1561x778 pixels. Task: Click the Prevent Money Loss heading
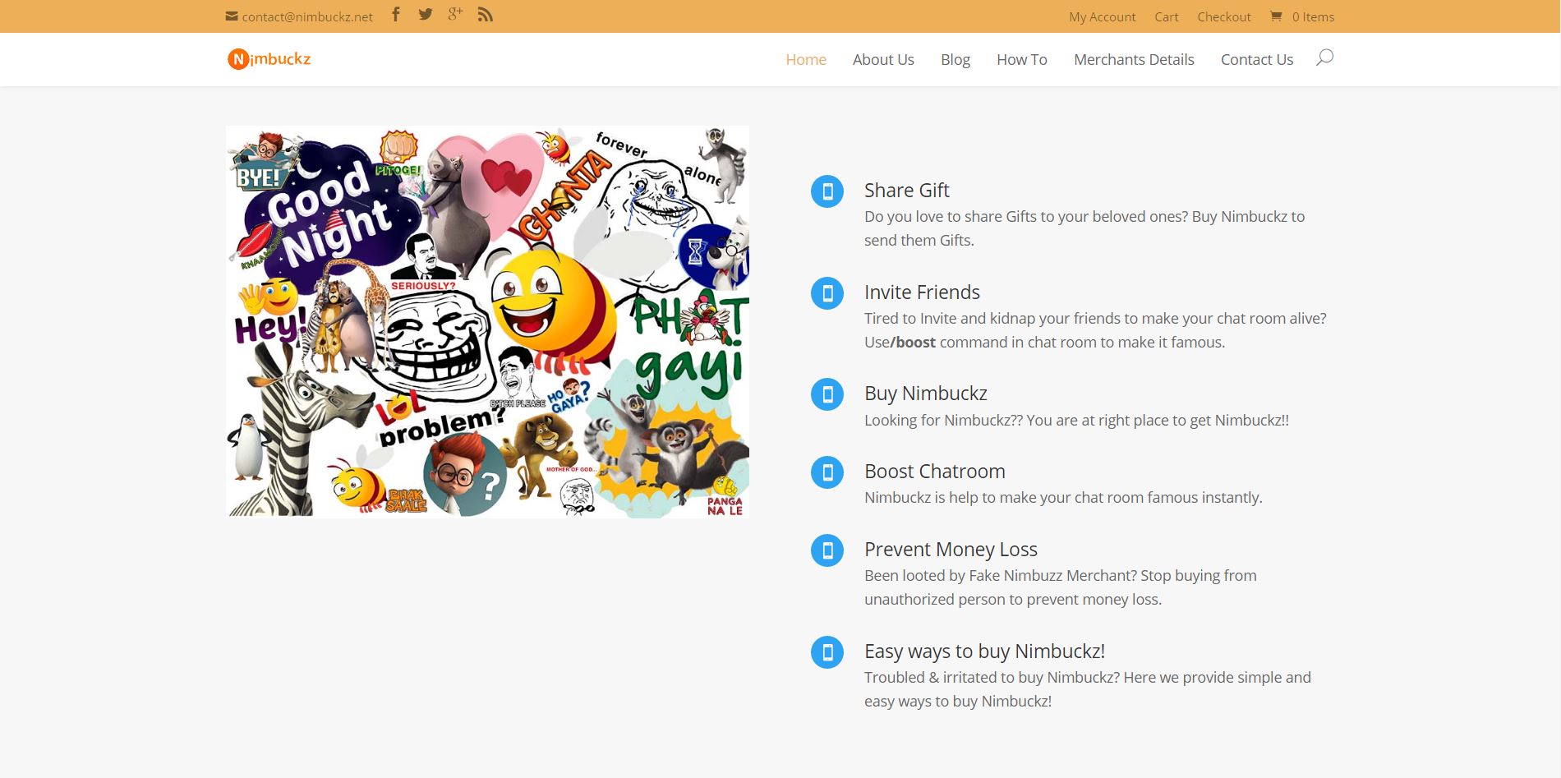(x=951, y=550)
